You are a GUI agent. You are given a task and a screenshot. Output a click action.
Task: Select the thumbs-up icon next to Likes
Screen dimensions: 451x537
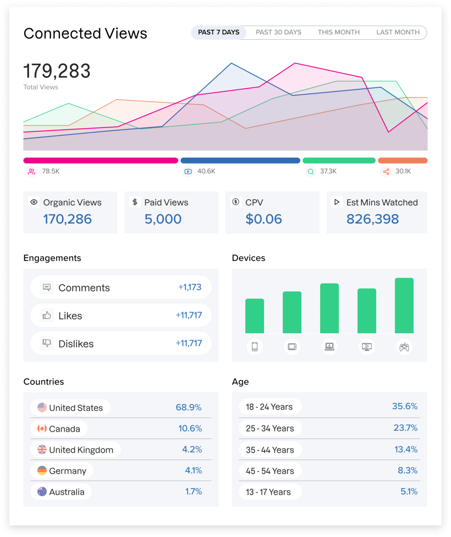click(47, 315)
